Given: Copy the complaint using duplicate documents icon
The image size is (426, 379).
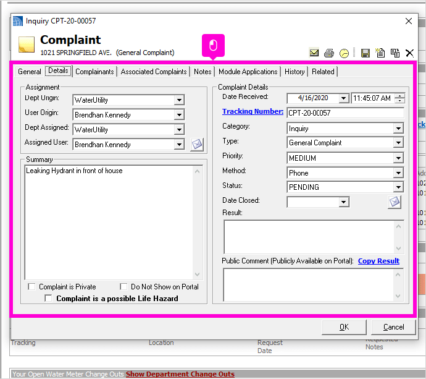Looking at the screenshot, I should 395,53.
